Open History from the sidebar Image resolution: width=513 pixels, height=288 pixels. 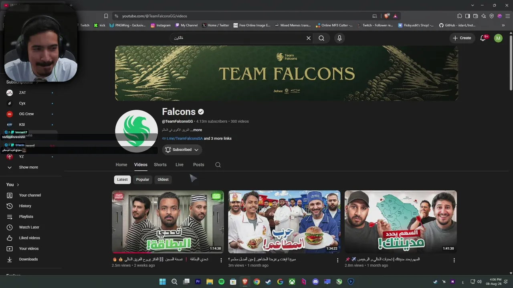(x=25, y=206)
